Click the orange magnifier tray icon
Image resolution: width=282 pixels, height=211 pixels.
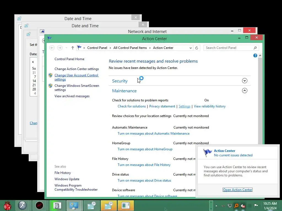tap(236, 206)
